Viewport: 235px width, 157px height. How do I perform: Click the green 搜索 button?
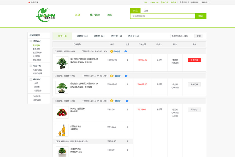(201, 16)
